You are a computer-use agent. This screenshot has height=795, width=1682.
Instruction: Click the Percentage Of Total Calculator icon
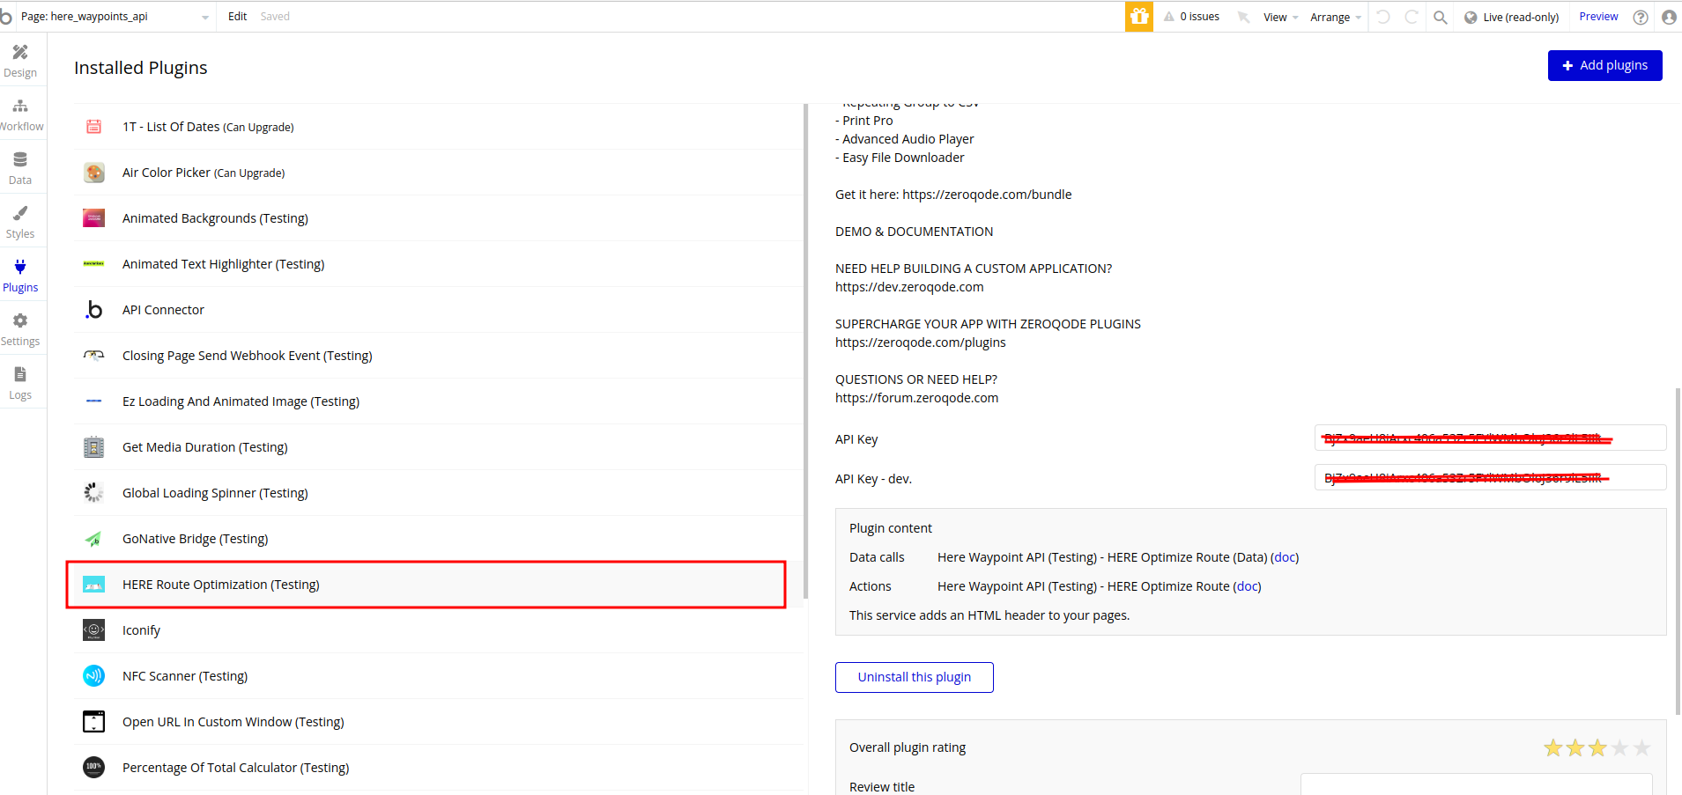coord(93,768)
